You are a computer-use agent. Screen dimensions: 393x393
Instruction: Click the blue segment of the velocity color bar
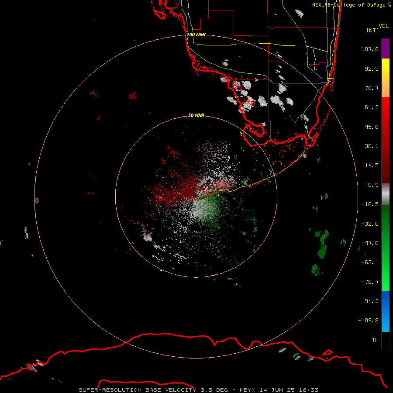pos(386,311)
